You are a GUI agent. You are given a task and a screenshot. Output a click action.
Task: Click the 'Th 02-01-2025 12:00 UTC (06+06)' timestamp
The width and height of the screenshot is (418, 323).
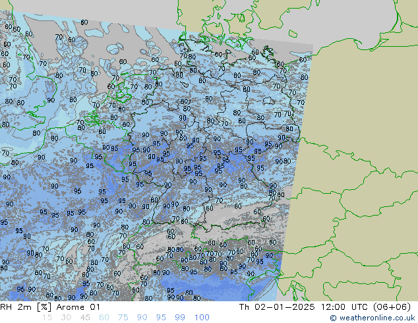click(x=325, y=307)
